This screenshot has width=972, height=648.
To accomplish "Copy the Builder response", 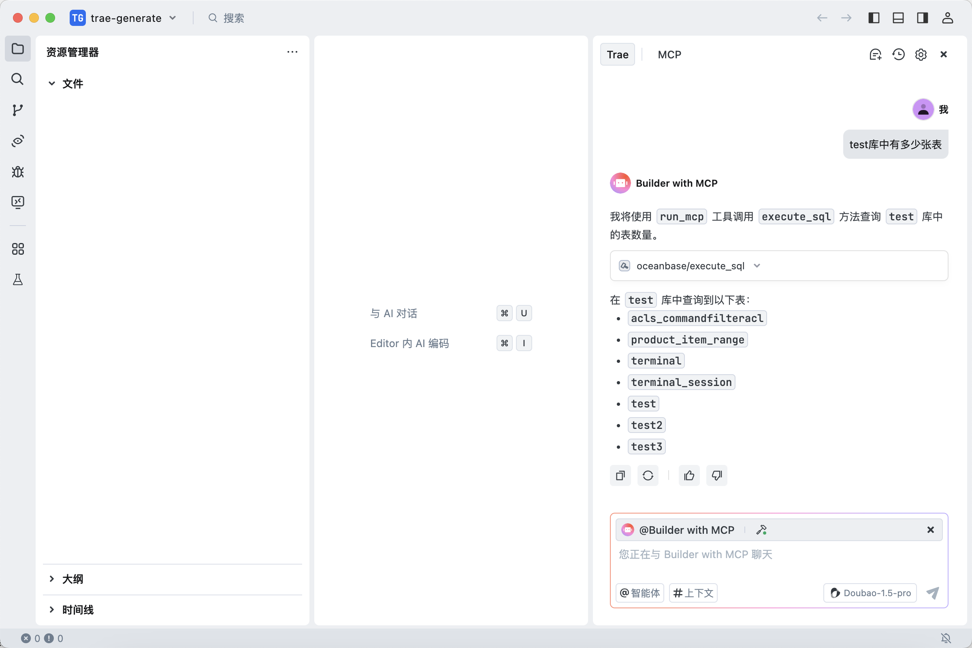I will [x=620, y=475].
